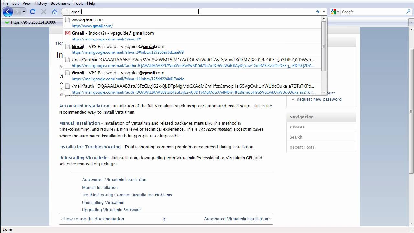Open Upgrading Virtualmin Software link
414x233 pixels.
111,210
